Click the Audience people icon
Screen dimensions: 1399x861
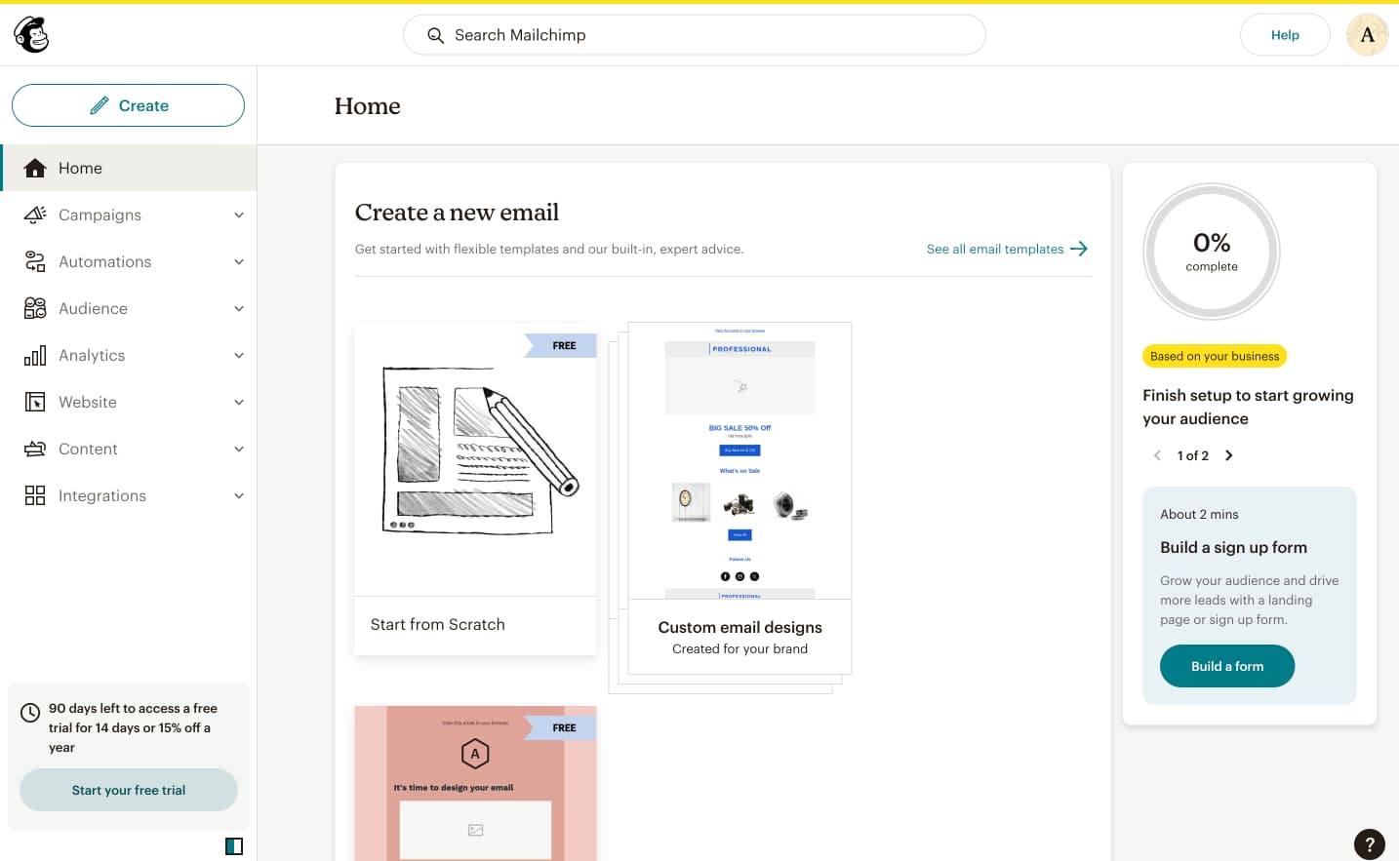click(35, 308)
